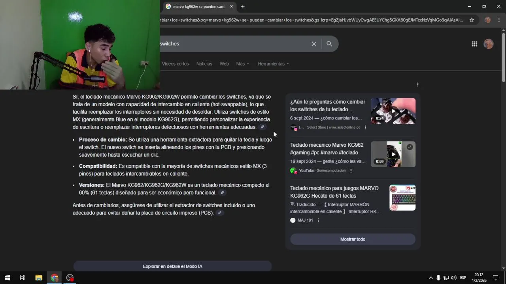Image resolution: width=506 pixels, height=284 pixels.
Task: Click the 'Select Store | www.selectonline.co' source text
Action: 334,127
